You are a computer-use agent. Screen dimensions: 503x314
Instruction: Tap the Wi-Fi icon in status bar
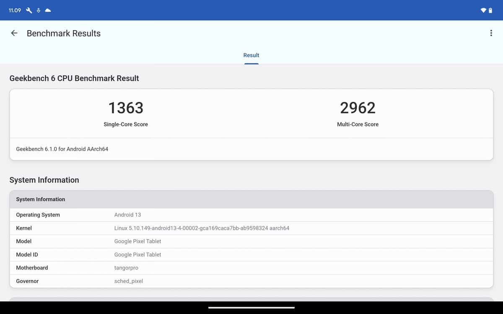click(x=483, y=10)
